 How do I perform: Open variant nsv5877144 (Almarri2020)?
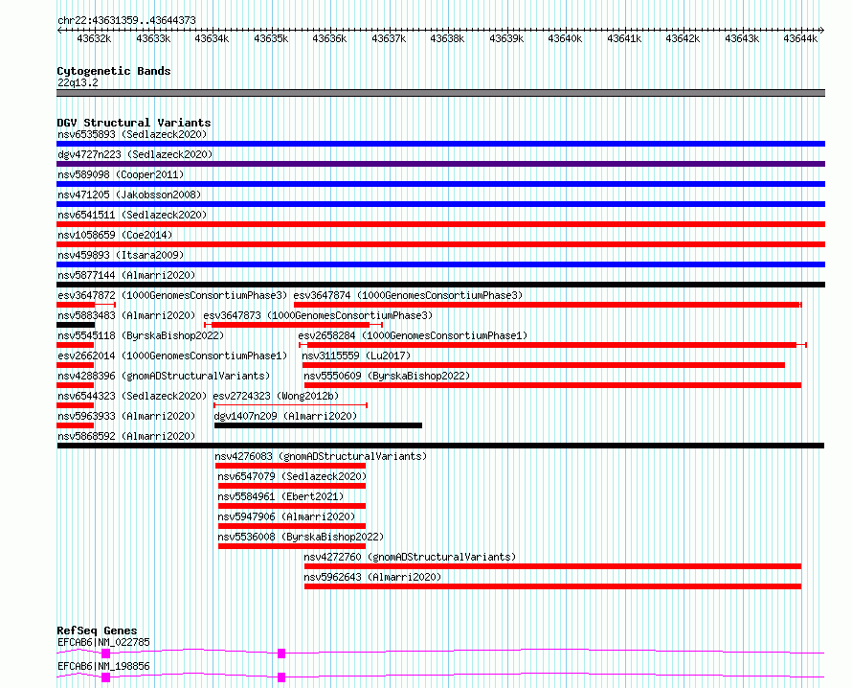tap(126, 275)
